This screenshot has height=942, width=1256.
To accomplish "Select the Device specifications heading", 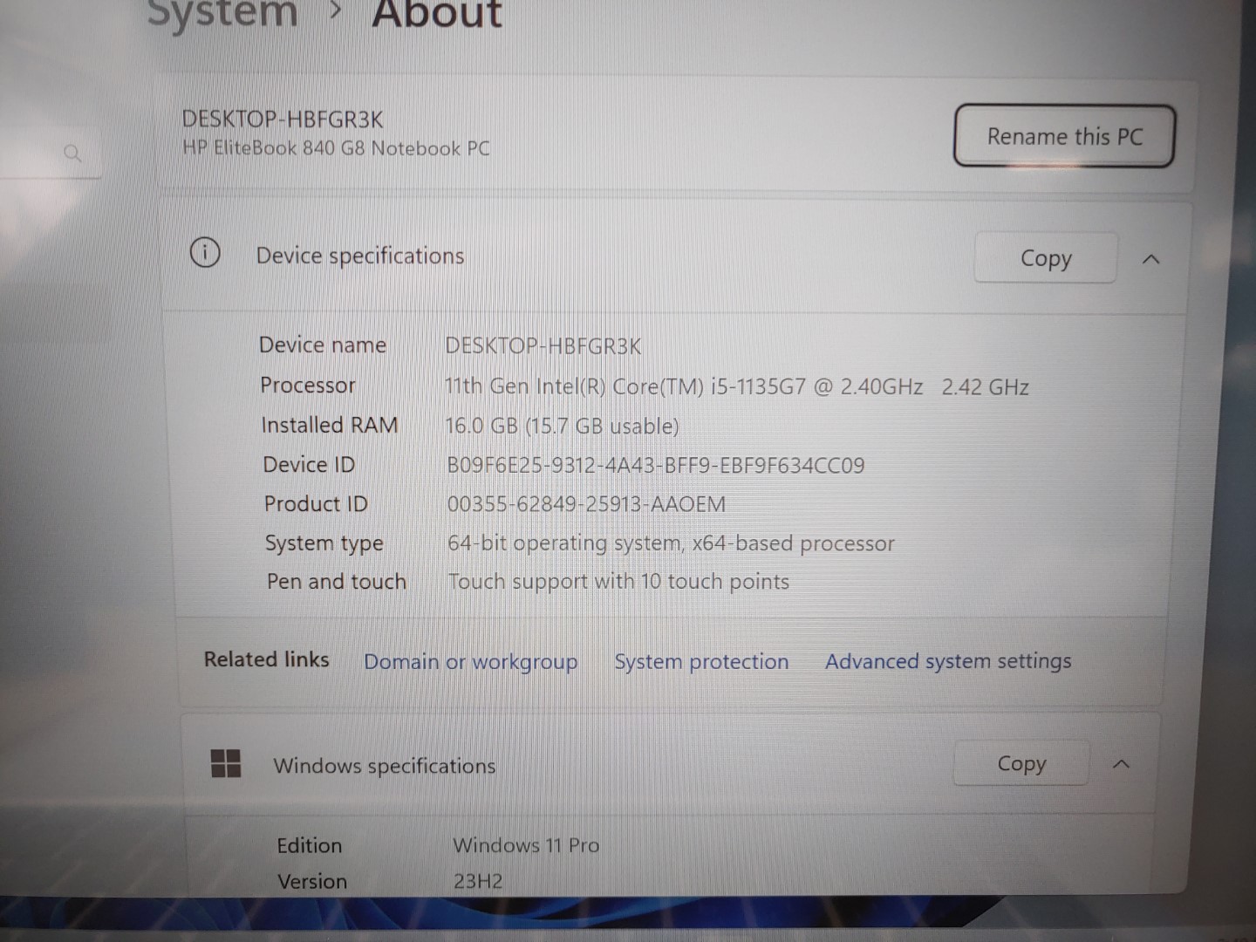I will 360,256.
